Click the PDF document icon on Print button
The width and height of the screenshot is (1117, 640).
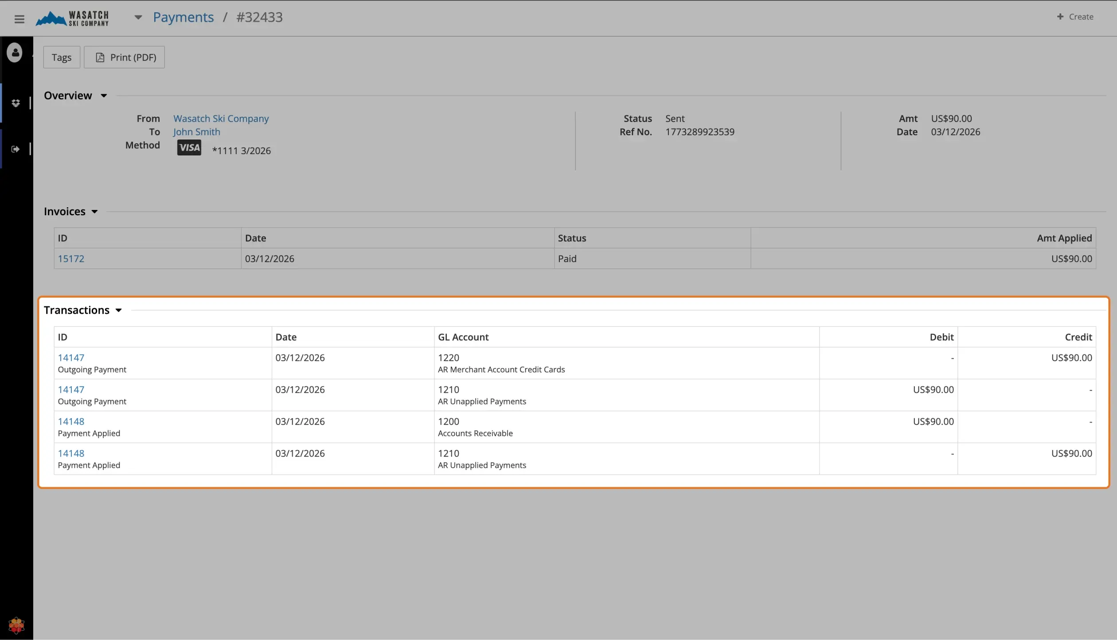[x=100, y=57]
